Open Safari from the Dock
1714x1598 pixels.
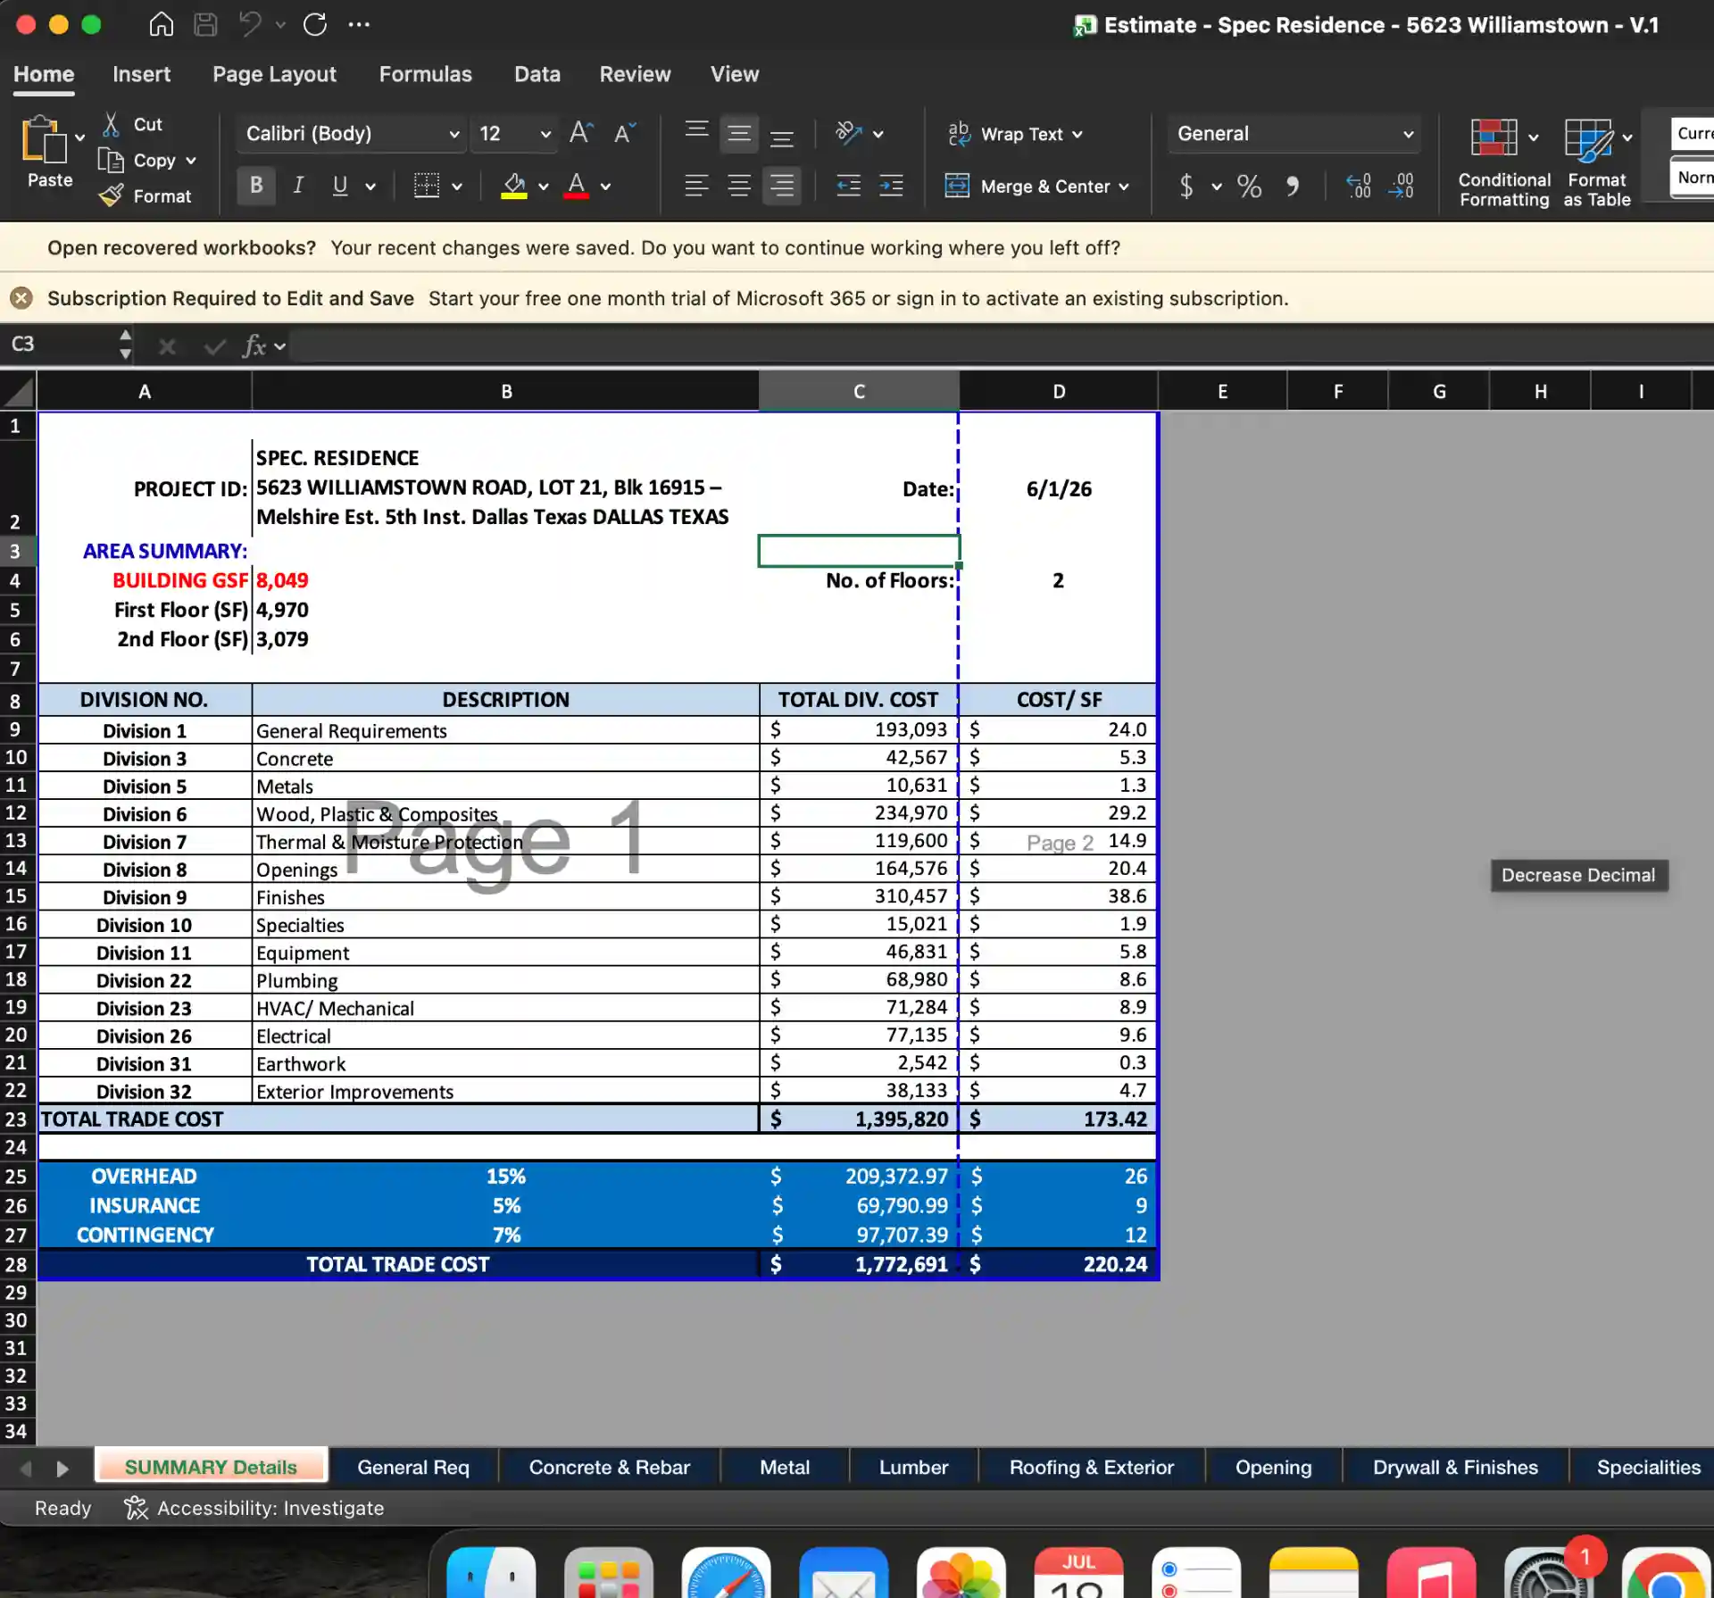pyautogui.click(x=726, y=1576)
